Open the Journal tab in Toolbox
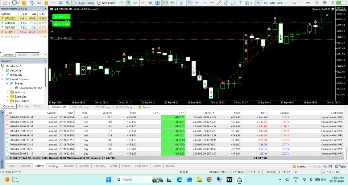 170,166
